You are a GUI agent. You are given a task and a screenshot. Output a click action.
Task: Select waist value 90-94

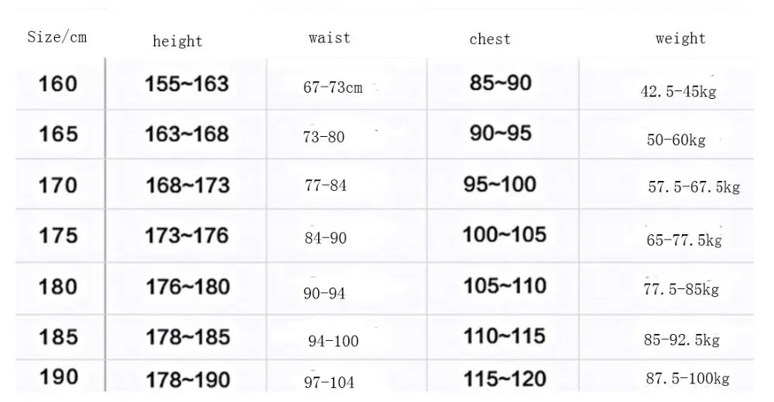coord(324,294)
